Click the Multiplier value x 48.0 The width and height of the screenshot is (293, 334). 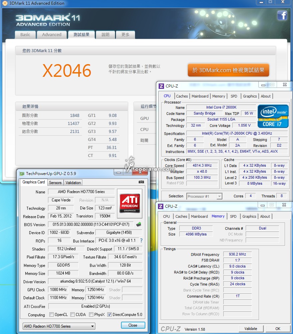click(202, 171)
